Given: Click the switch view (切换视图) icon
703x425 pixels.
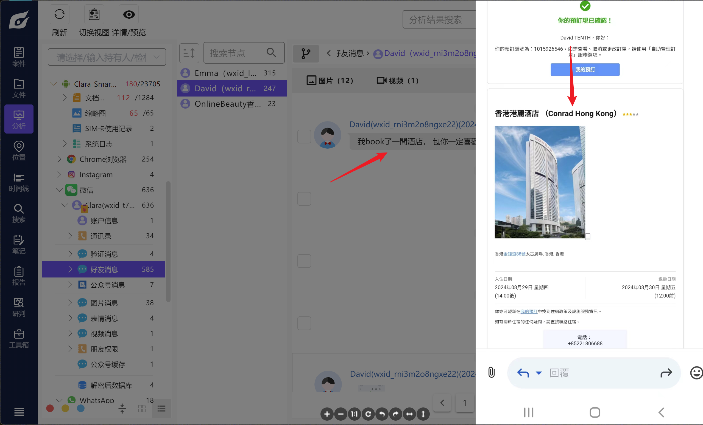Looking at the screenshot, I should pyautogui.click(x=94, y=14).
